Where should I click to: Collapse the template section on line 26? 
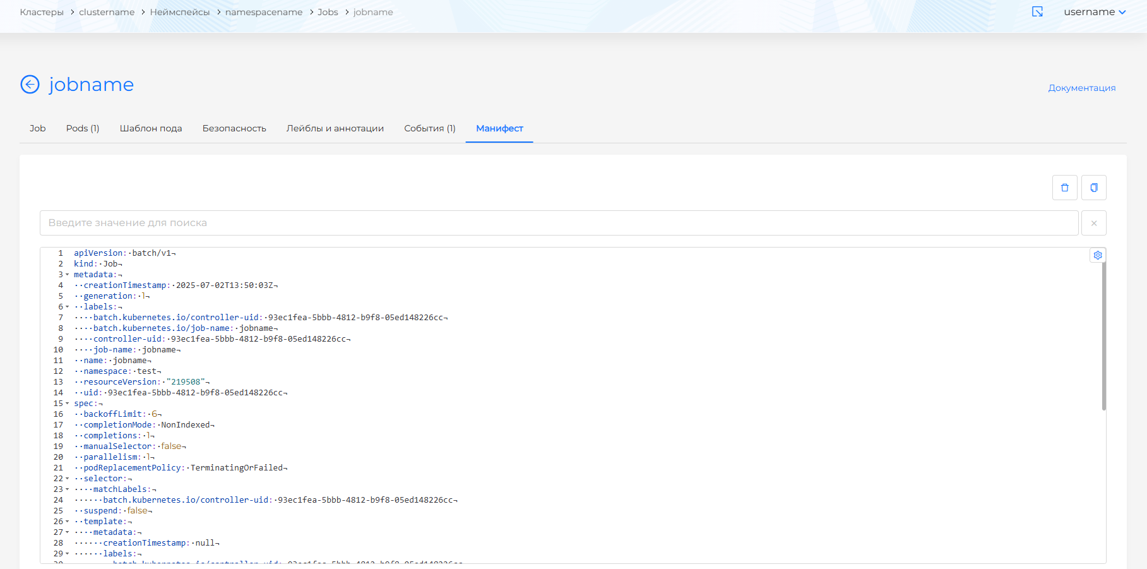(67, 521)
